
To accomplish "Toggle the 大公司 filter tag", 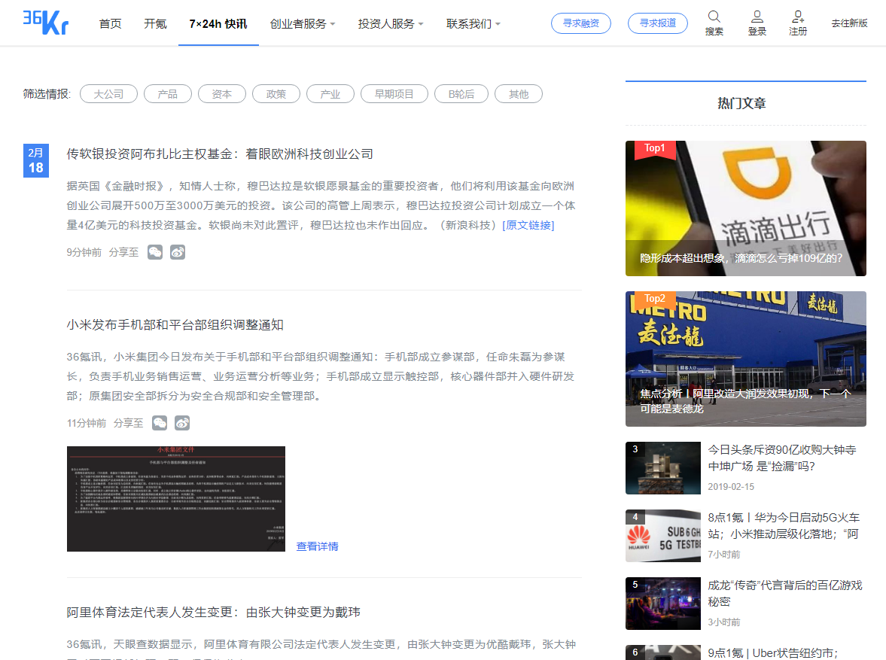I will [x=108, y=94].
